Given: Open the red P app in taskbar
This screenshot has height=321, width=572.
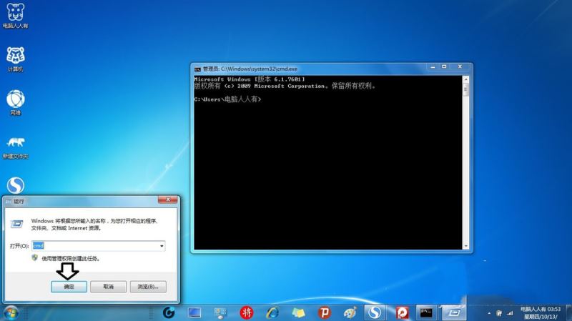Looking at the screenshot, I should (324, 312).
